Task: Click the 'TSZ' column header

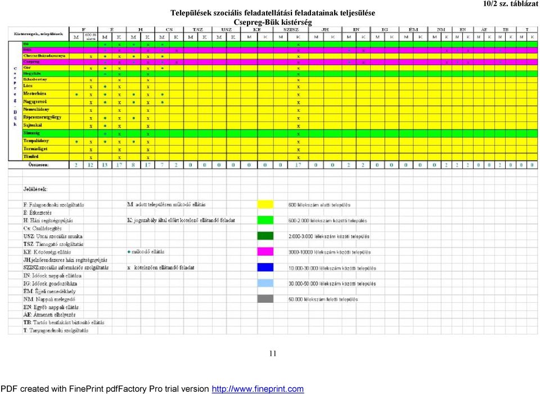Action: click(x=197, y=30)
